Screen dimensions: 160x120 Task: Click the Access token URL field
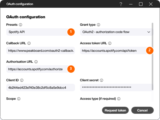117,50
